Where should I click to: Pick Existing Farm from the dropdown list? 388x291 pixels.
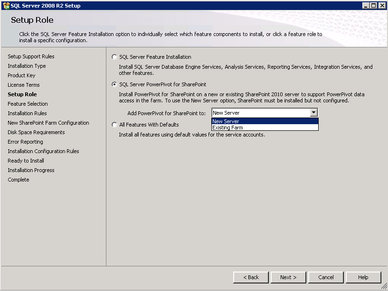pyautogui.click(x=265, y=127)
